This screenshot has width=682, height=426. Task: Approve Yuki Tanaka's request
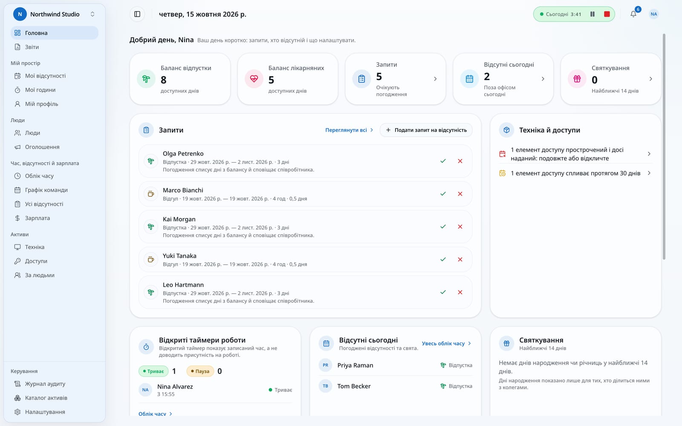click(443, 259)
